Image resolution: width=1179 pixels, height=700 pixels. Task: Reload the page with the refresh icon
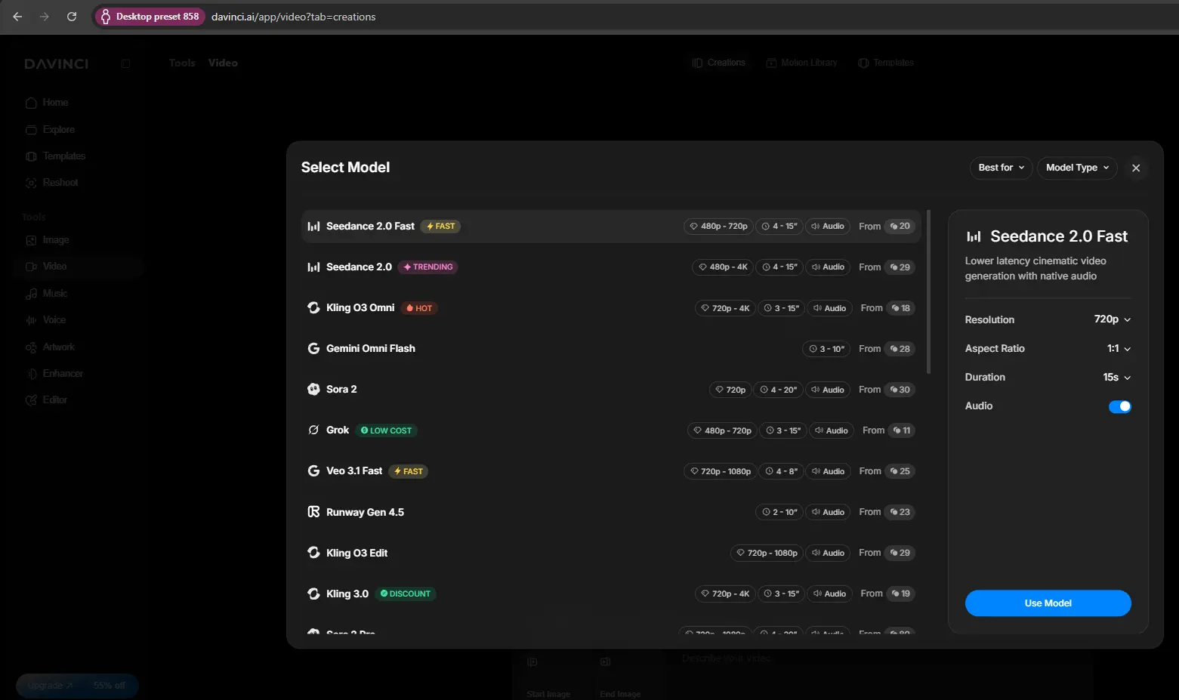pos(72,17)
